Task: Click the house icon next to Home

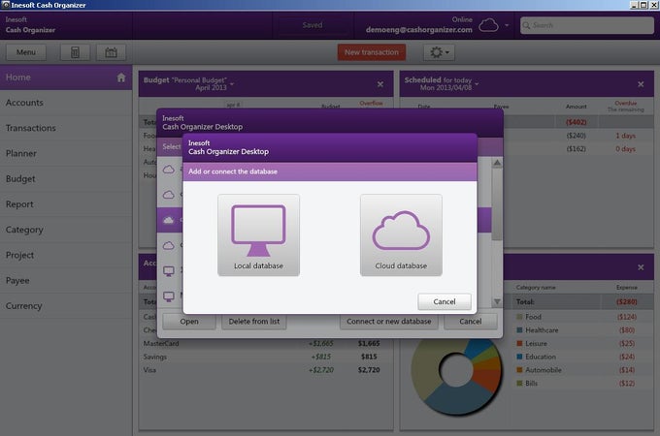Action: tap(121, 78)
